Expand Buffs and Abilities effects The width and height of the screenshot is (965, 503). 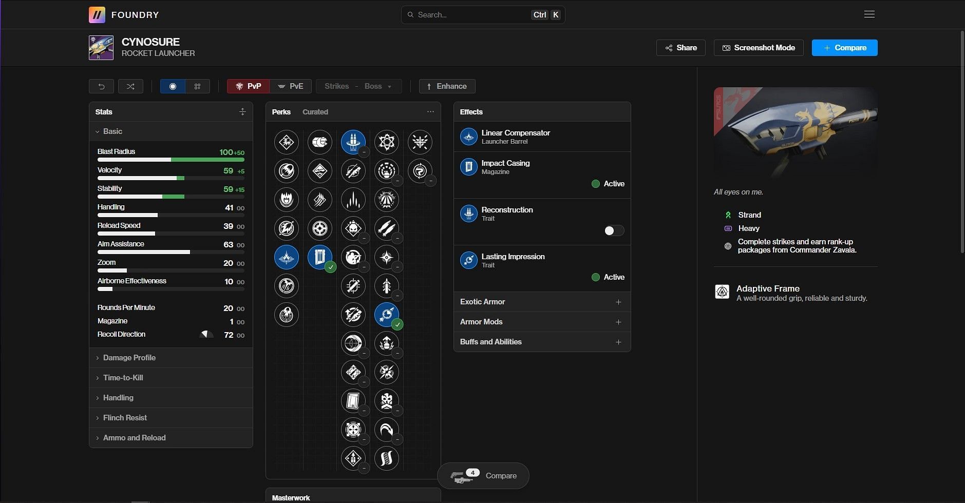point(542,342)
